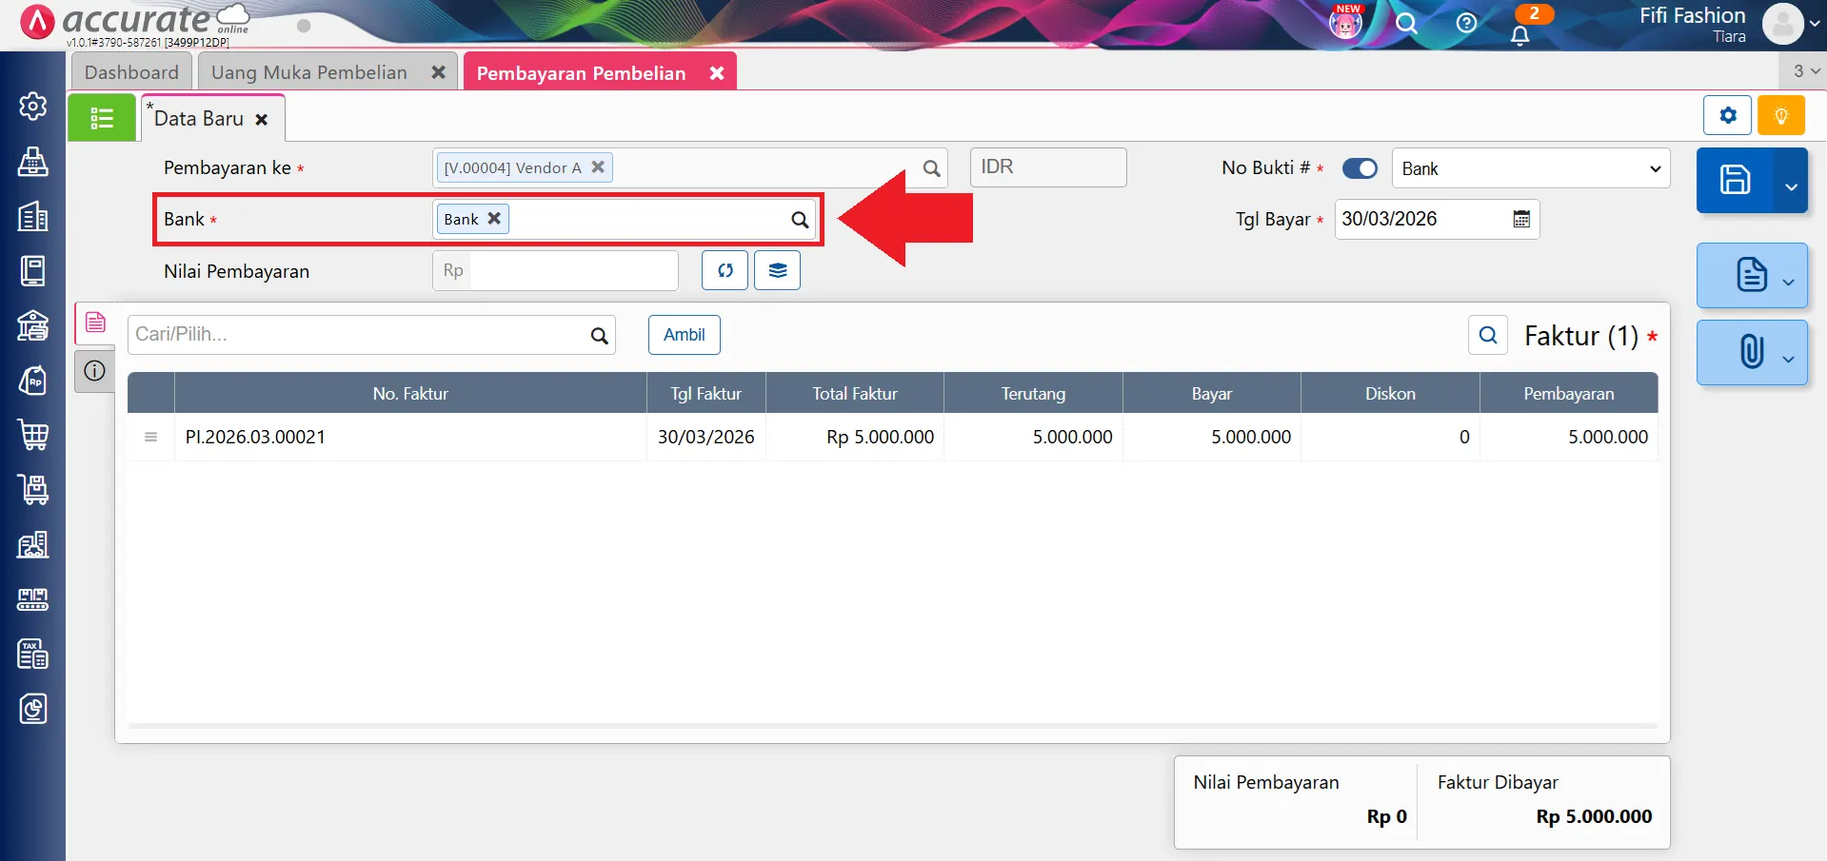The width and height of the screenshot is (1827, 861).
Task: Click the shopping cart icon in sidebar
Action: click(33, 435)
